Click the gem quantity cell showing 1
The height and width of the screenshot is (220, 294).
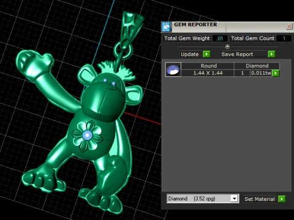(242, 73)
